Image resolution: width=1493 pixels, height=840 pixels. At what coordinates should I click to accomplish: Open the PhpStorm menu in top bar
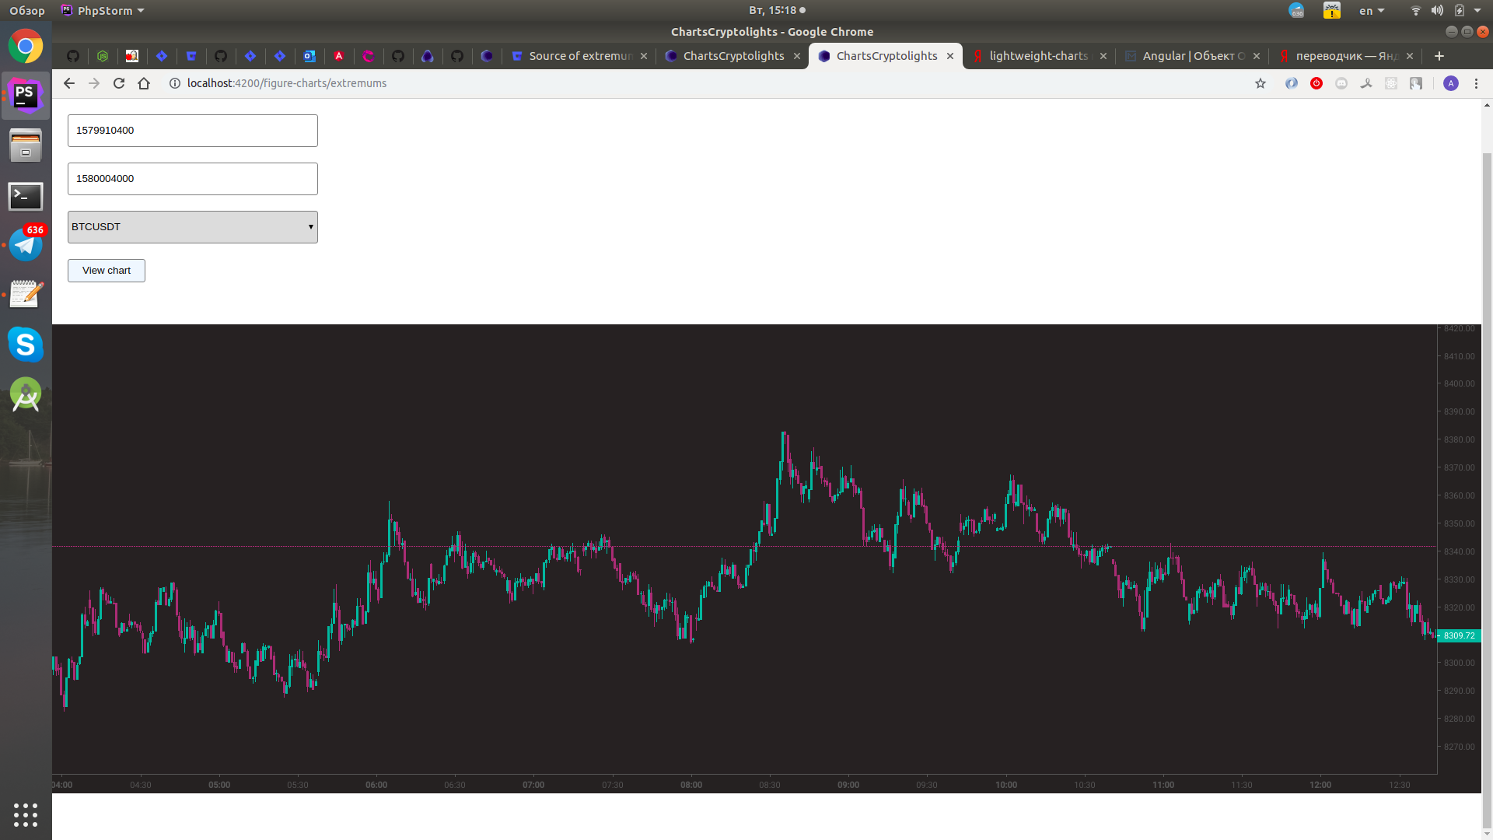[x=102, y=10]
